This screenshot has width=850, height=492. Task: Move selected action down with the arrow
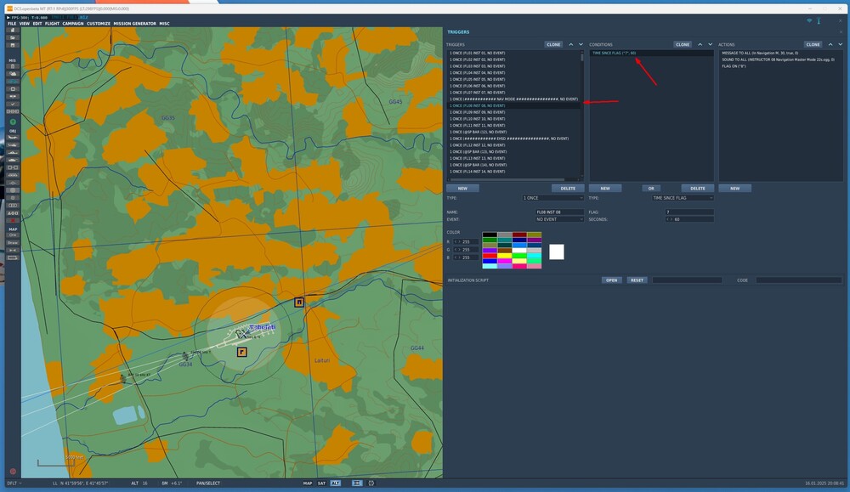[841, 44]
